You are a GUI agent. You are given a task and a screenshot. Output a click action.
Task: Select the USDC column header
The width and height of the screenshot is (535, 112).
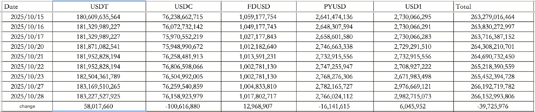183,6
